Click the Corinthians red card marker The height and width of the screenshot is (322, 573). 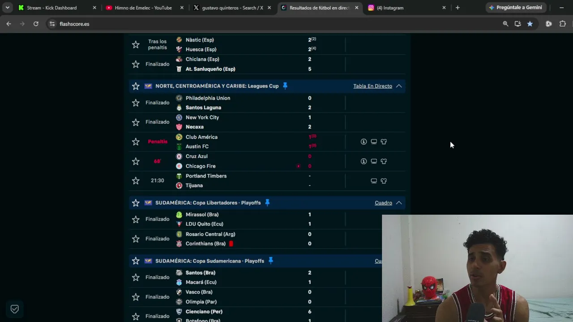click(x=231, y=244)
